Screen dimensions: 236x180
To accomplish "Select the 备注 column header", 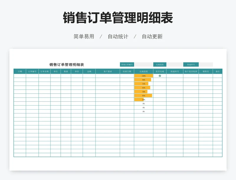I will tap(218, 71).
